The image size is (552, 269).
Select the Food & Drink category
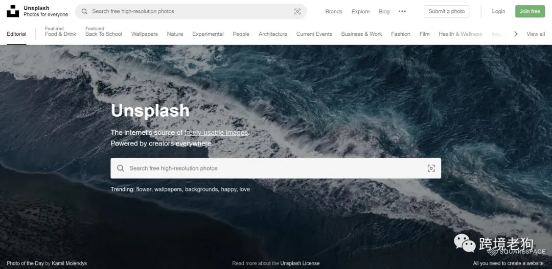(60, 34)
